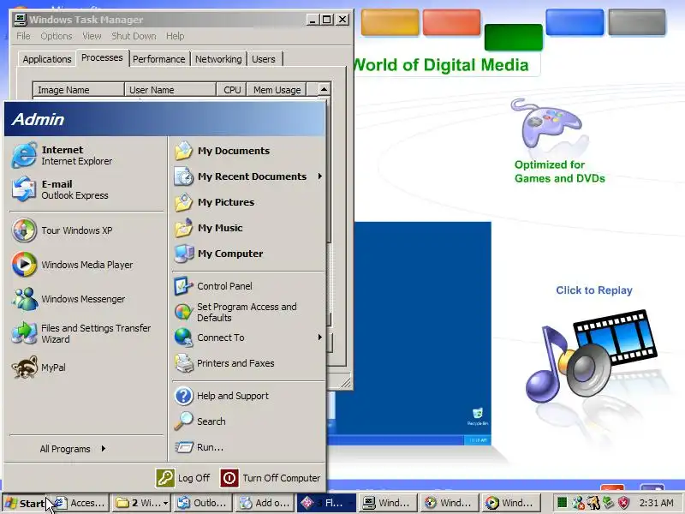Open Windows Messenger from Start menu
685x514 pixels.
click(86, 299)
